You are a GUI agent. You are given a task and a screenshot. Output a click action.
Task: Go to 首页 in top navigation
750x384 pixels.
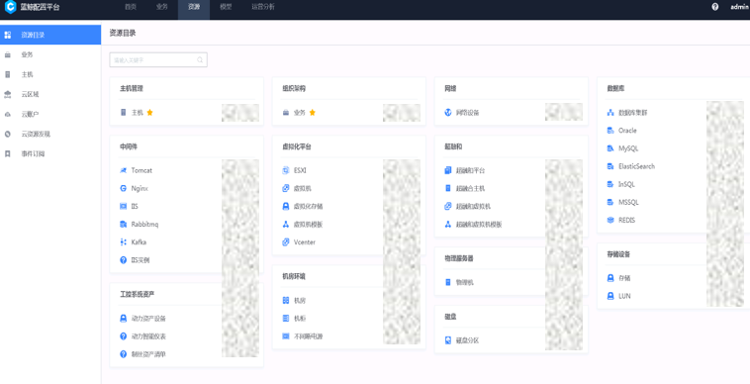pyautogui.click(x=131, y=7)
